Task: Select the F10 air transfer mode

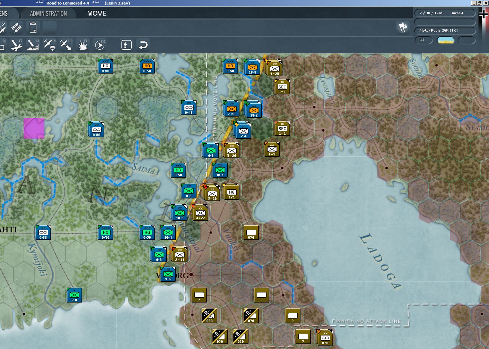Action: pyautogui.click(x=66, y=45)
